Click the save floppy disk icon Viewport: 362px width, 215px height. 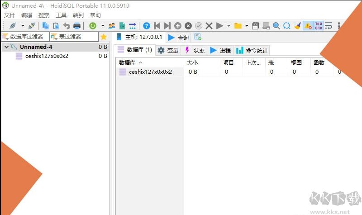click(x=255, y=26)
